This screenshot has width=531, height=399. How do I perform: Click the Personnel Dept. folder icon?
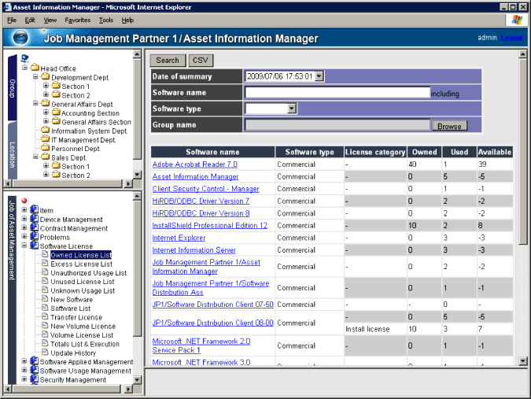tap(45, 148)
